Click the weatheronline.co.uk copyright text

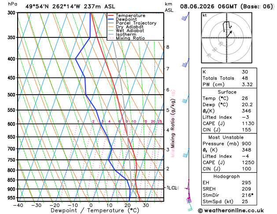point(231,210)
